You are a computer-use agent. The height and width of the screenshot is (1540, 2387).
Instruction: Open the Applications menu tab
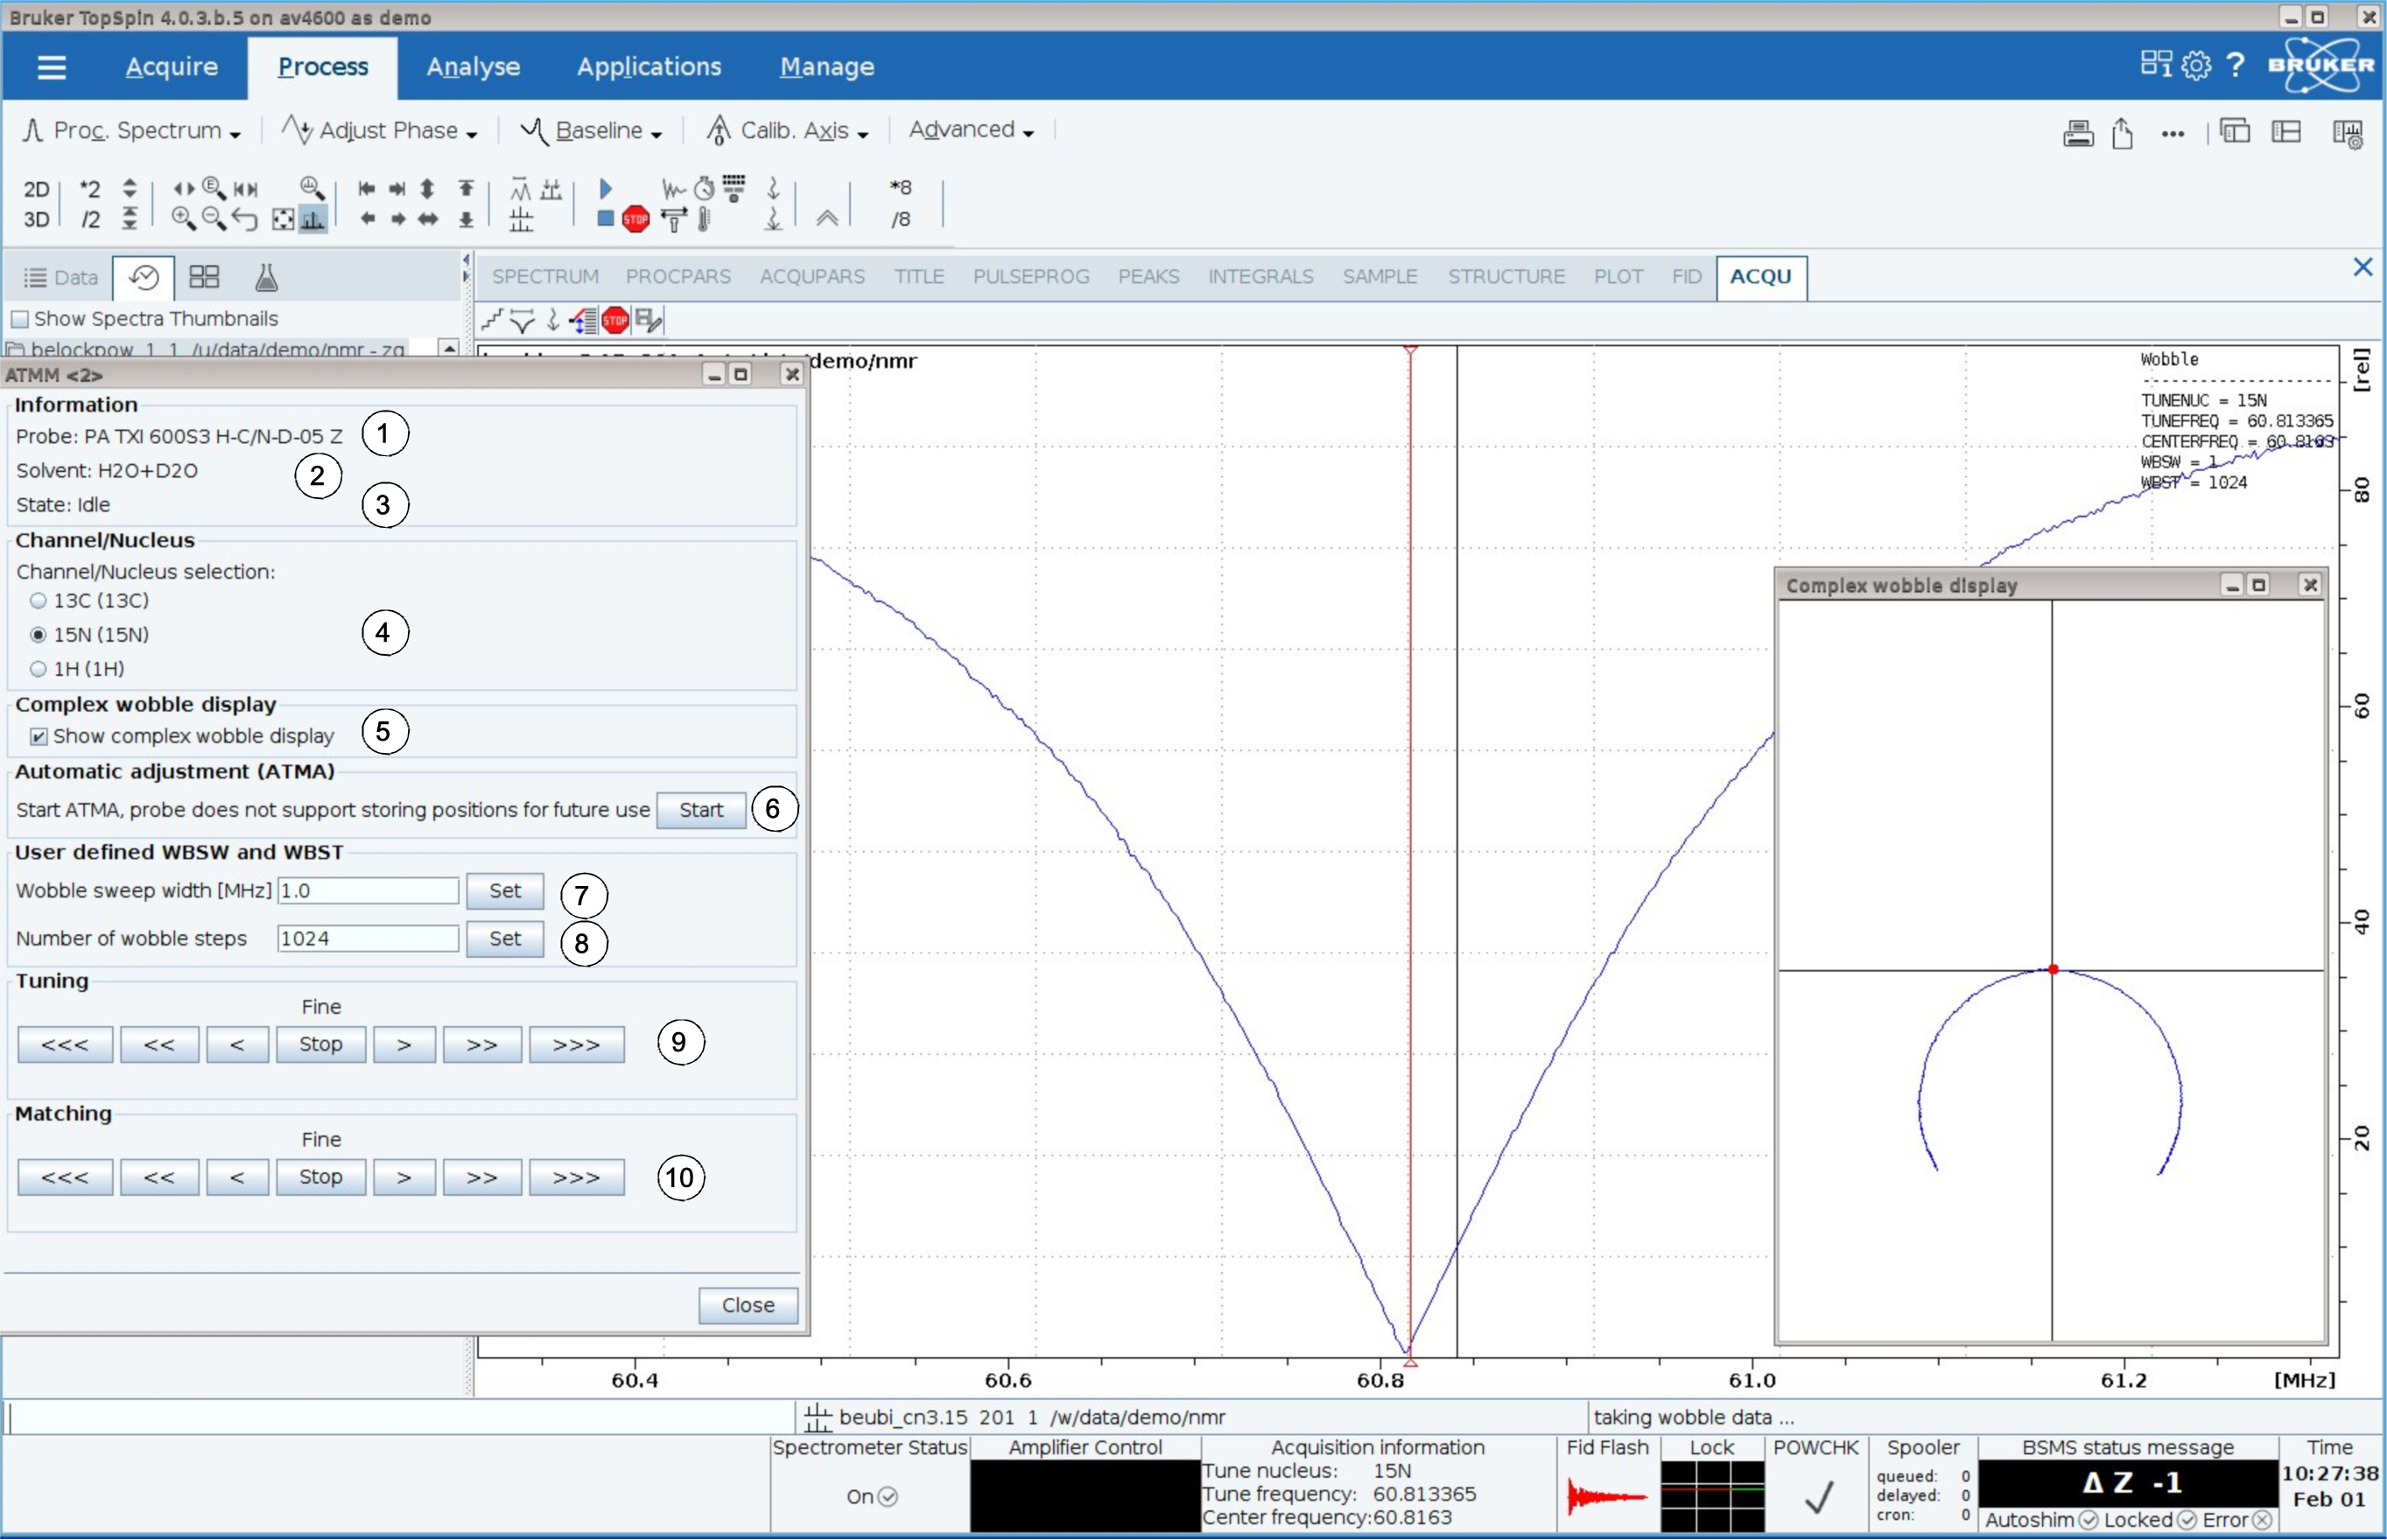pos(649,67)
